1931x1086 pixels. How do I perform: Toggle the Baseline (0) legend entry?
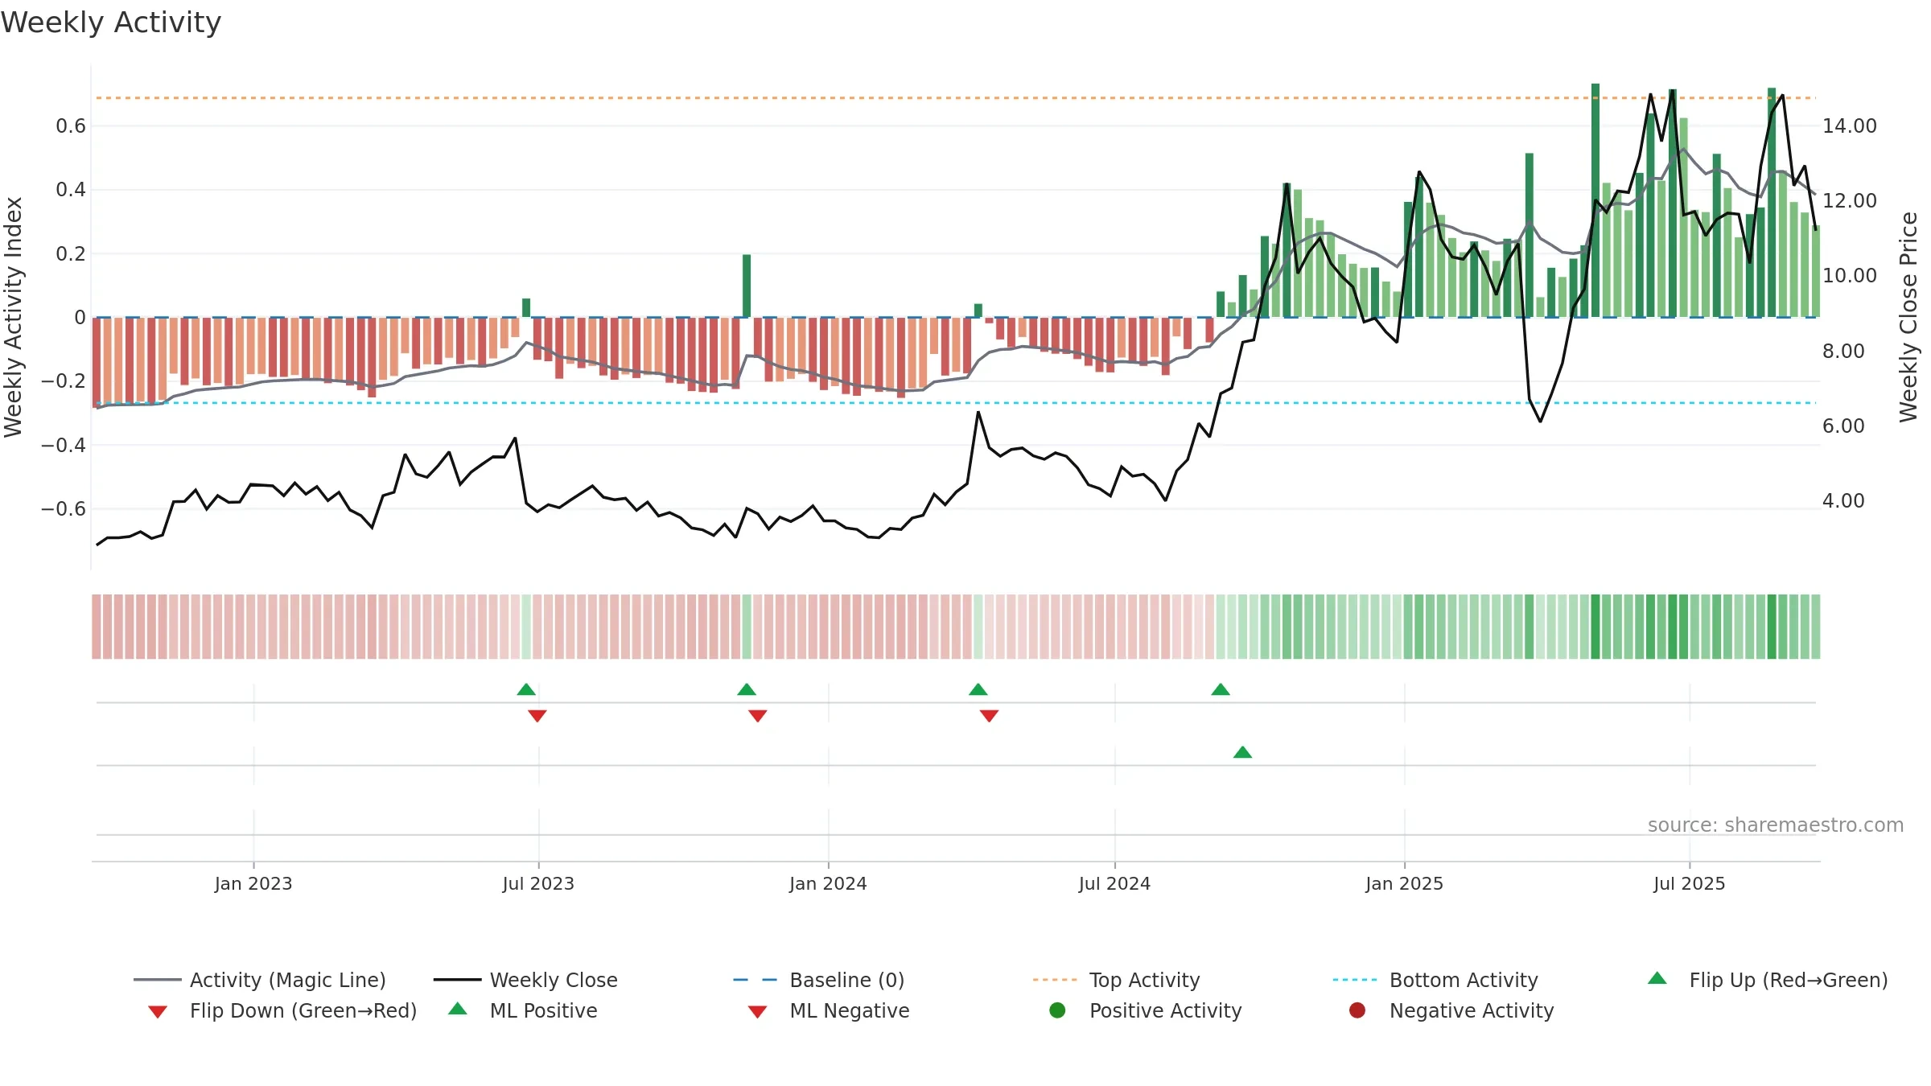coord(819,980)
